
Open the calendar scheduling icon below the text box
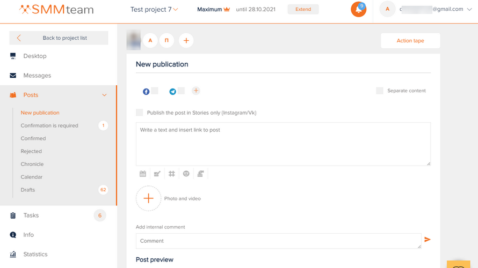[143, 174]
